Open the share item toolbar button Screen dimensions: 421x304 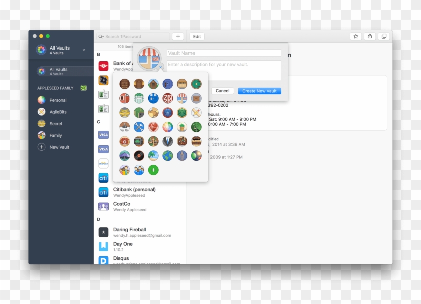[370, 36]
